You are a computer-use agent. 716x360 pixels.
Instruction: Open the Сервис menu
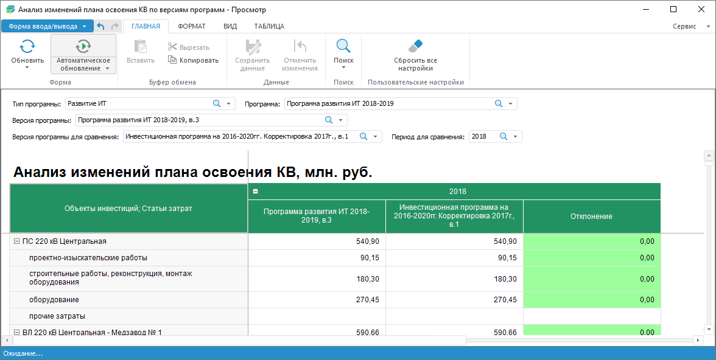tap(688, 26)
